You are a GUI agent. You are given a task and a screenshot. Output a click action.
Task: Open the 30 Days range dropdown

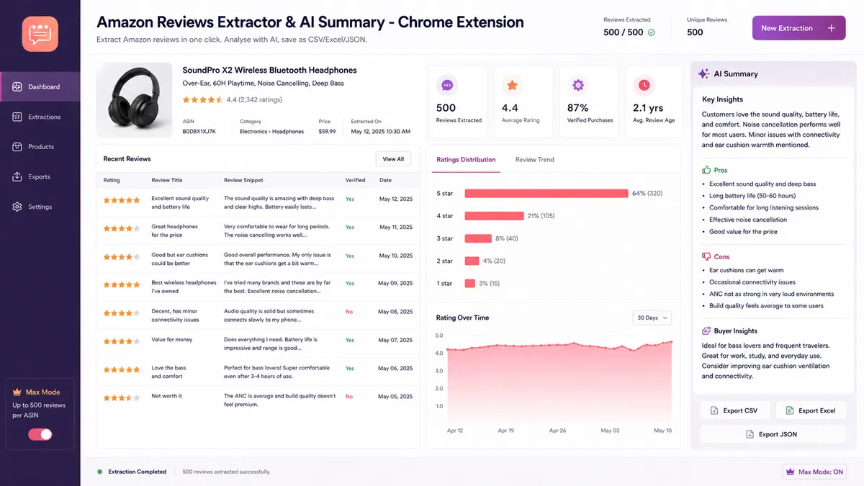(x=652, y=318)
